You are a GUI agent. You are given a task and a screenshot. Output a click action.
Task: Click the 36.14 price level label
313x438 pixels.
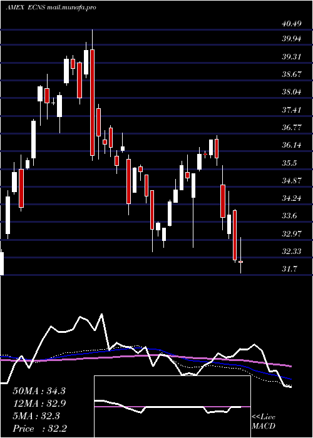pyautogui.click(x=292, y=145)
